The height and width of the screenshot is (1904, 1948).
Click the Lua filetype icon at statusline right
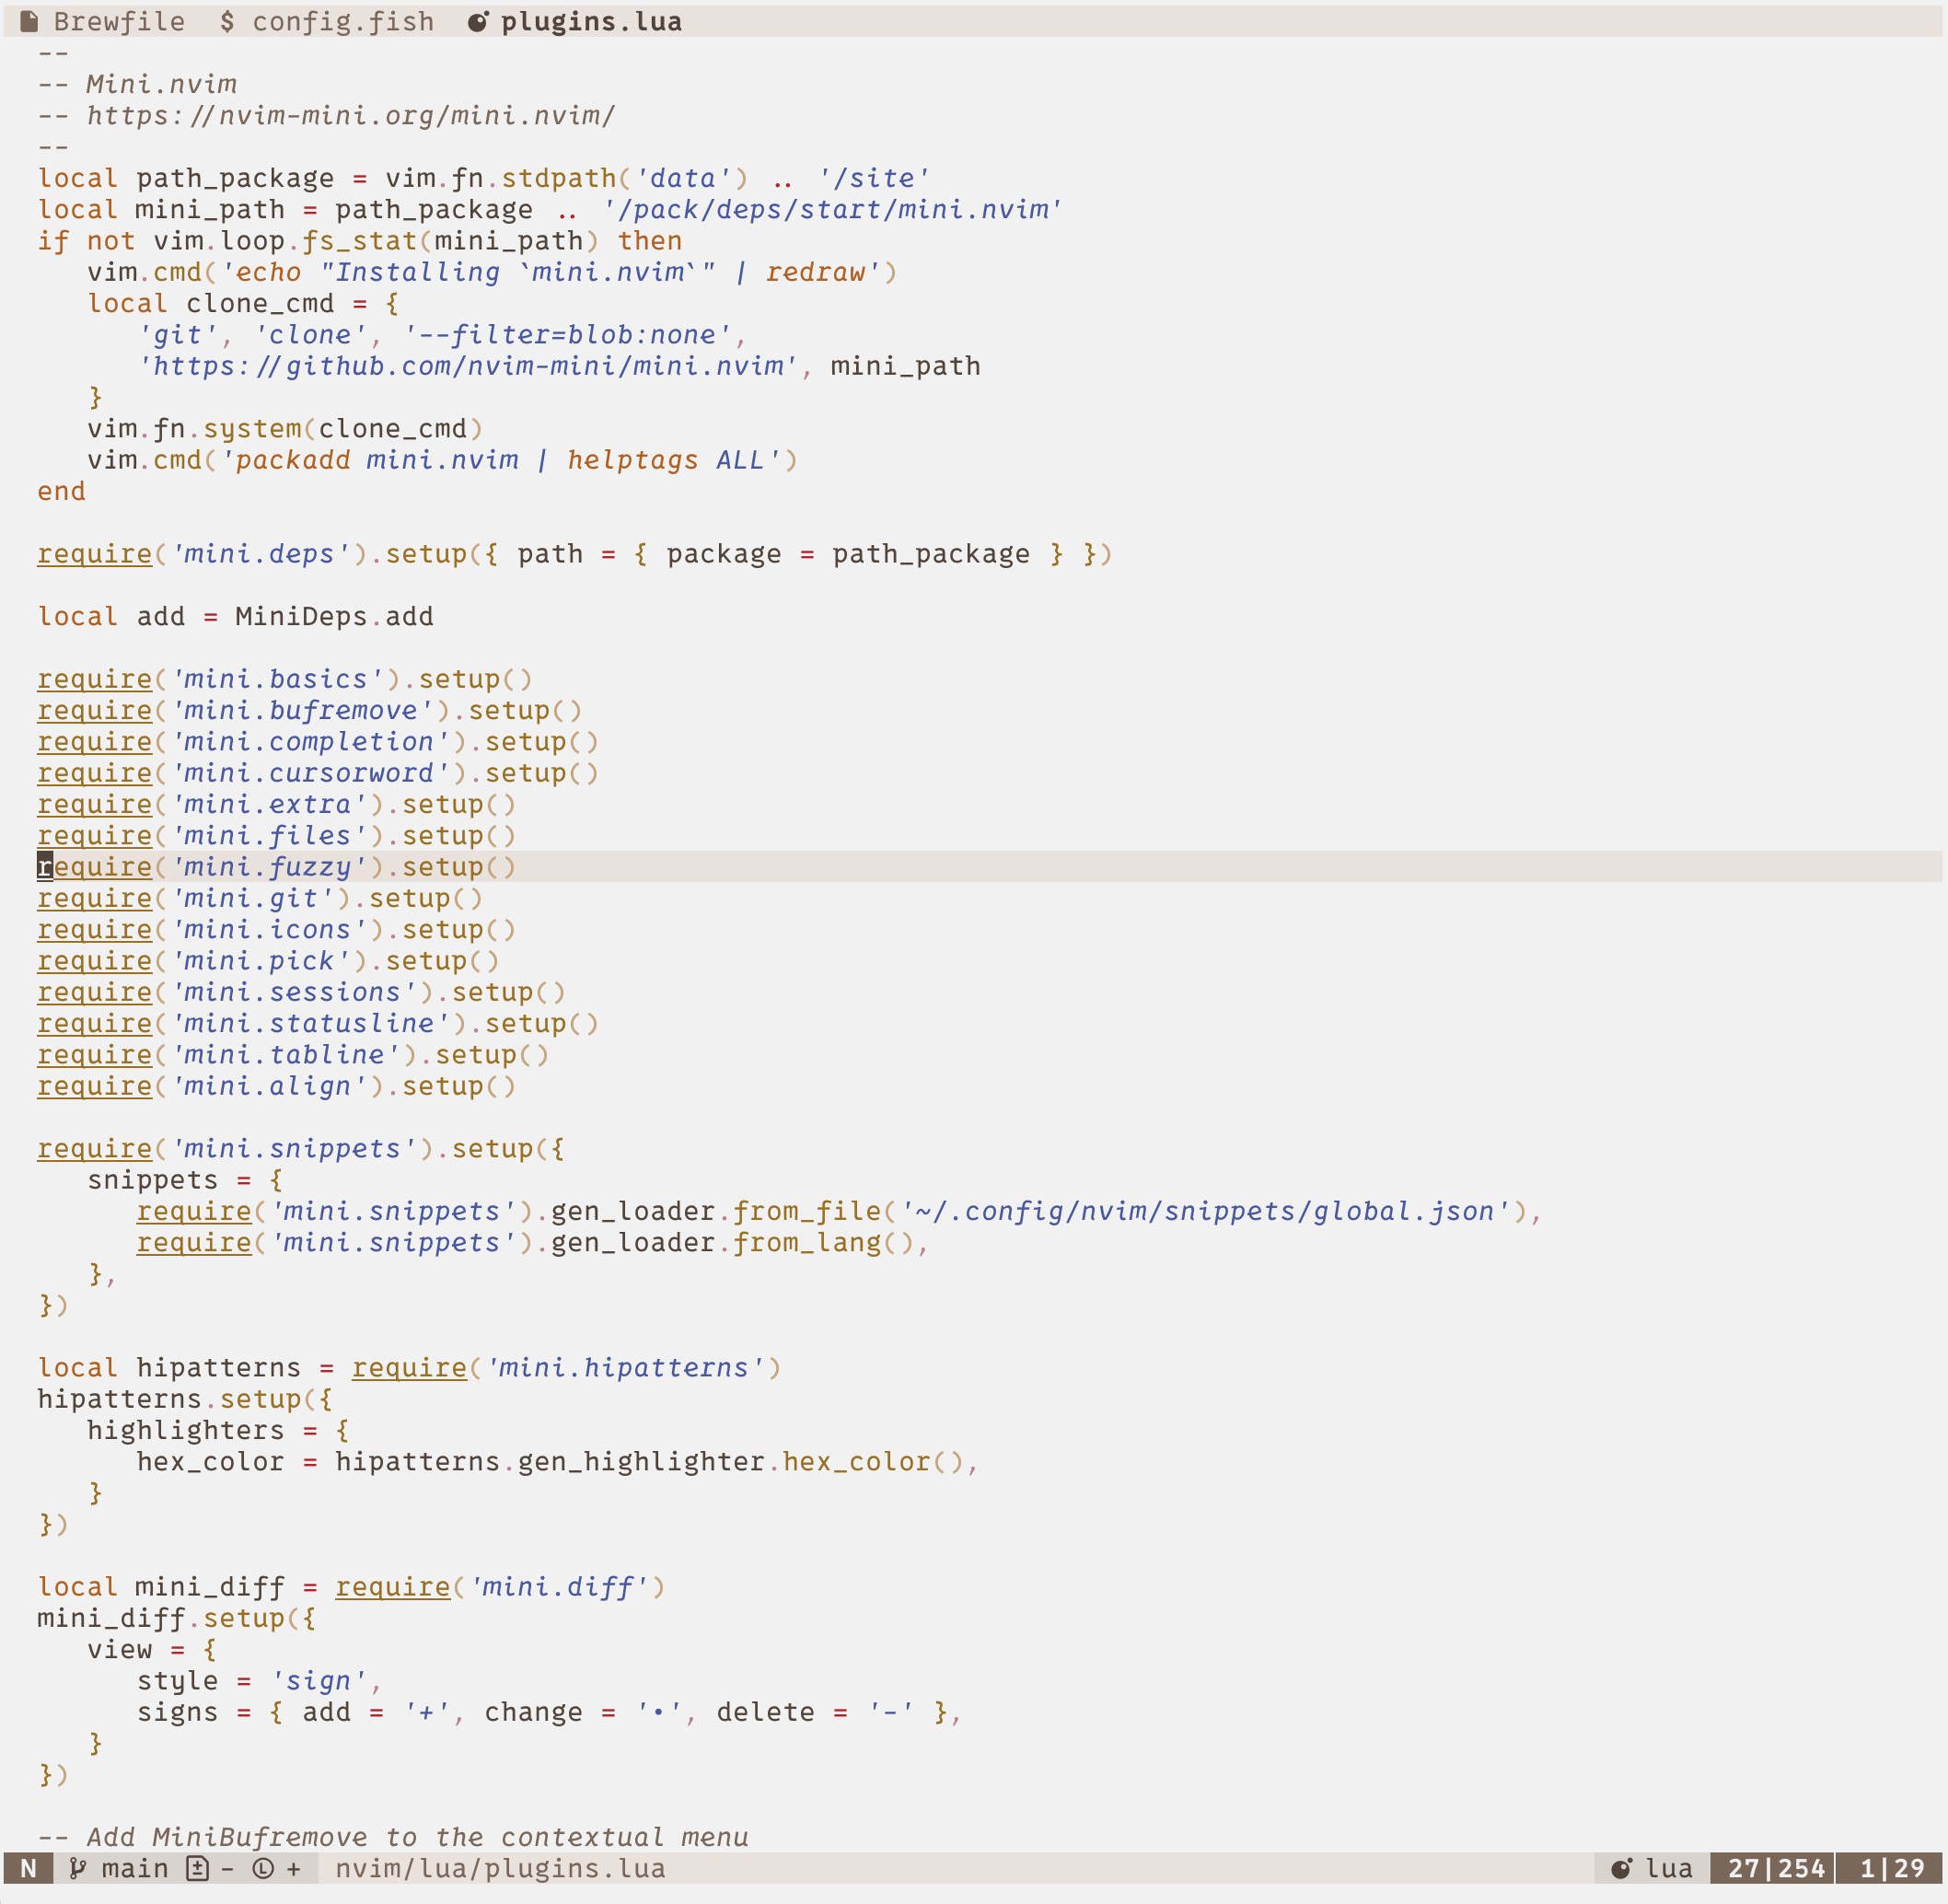click(x=1620, y=1867)
